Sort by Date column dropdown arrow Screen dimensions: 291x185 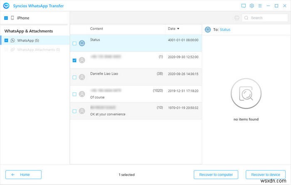tap(178, 29)
